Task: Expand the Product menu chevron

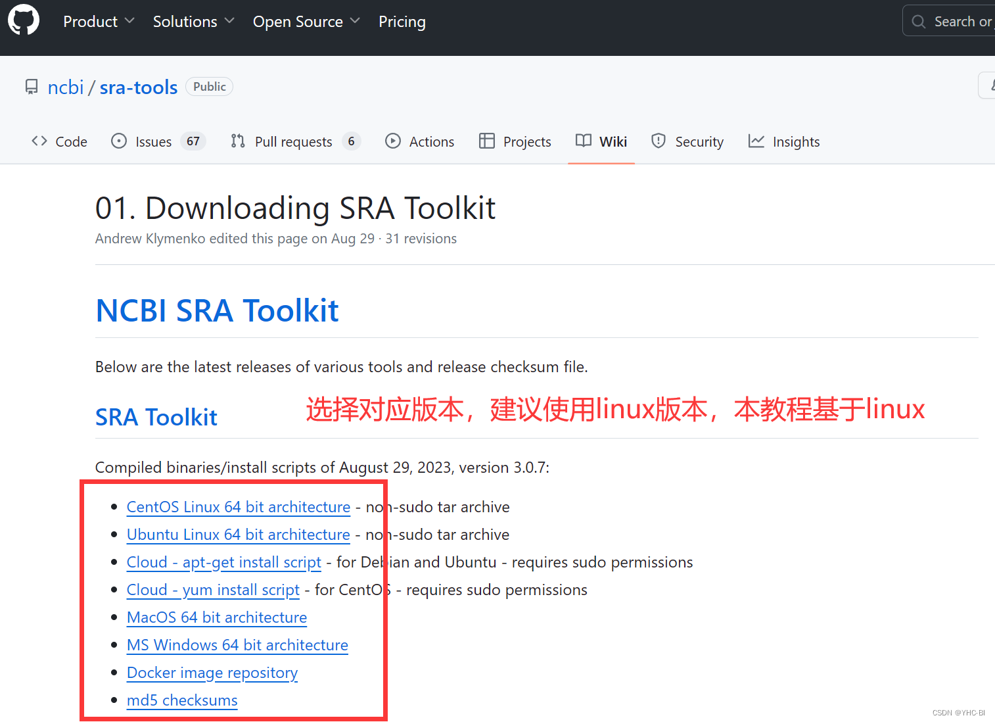Action: [129, 21]
